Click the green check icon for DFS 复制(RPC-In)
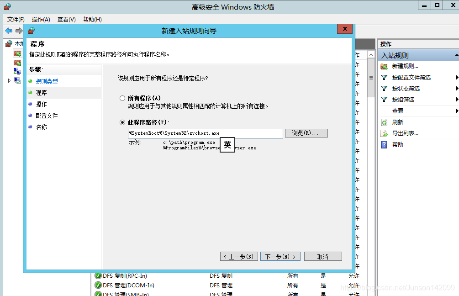Screen dimensions: 459x296 pyautogui.click(x=98, y=276)
